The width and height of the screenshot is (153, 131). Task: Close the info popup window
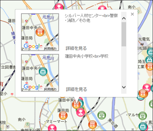(x=132, y=14)
